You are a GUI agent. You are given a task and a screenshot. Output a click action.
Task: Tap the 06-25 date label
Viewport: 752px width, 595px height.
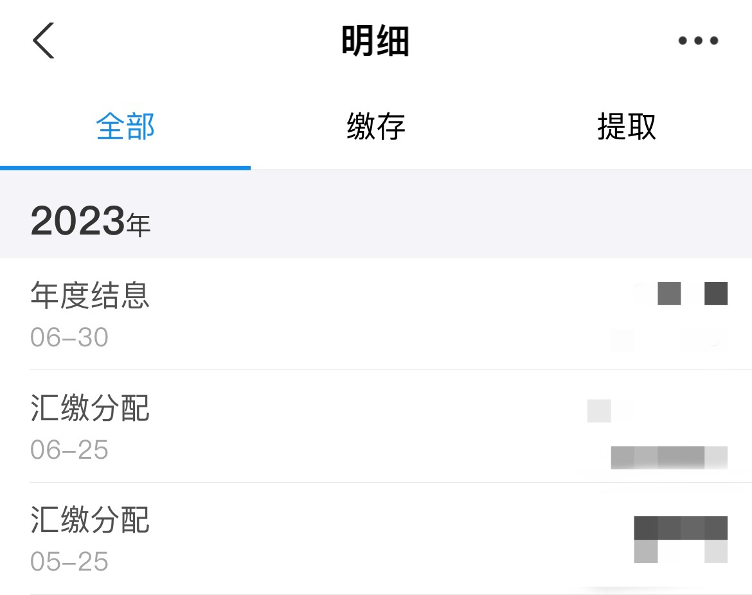pos(69,450)
